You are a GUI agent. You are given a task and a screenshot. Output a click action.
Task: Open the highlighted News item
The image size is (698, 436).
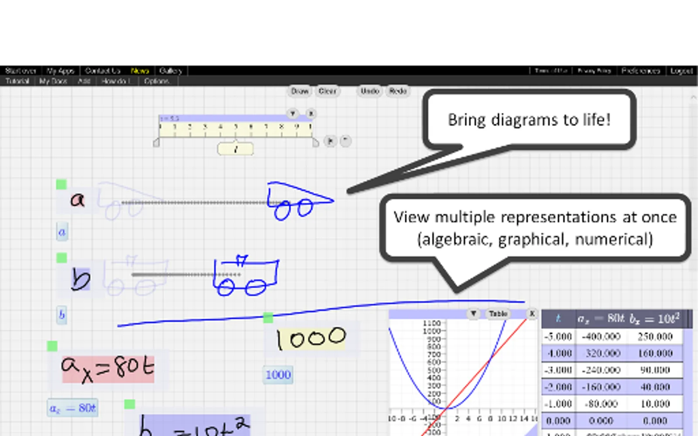pyautogui.click(x=140, y=71)
